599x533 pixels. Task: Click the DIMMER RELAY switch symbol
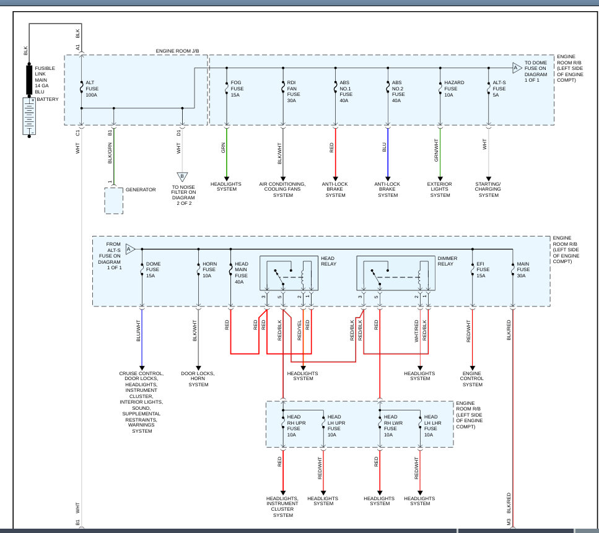tap(396, 274)
